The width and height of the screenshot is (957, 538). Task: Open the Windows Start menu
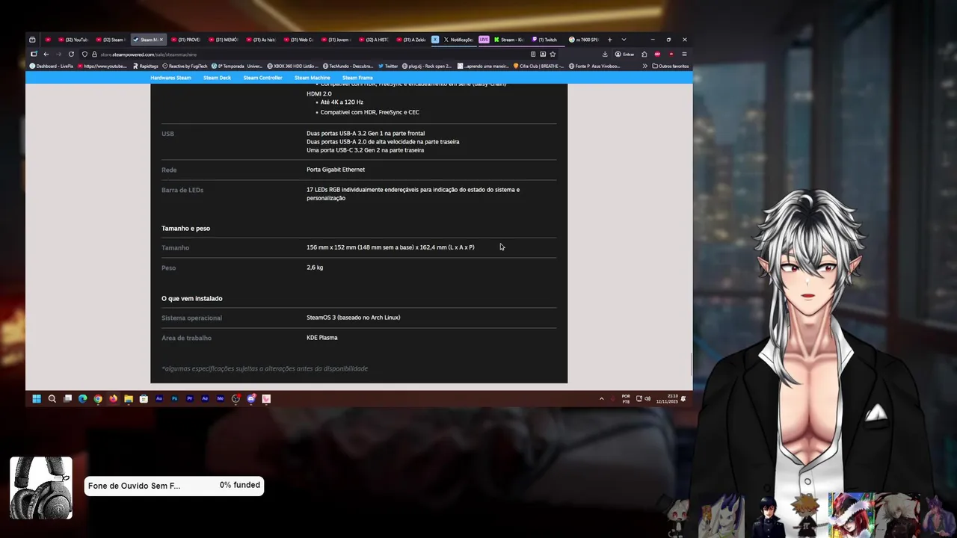36,399
